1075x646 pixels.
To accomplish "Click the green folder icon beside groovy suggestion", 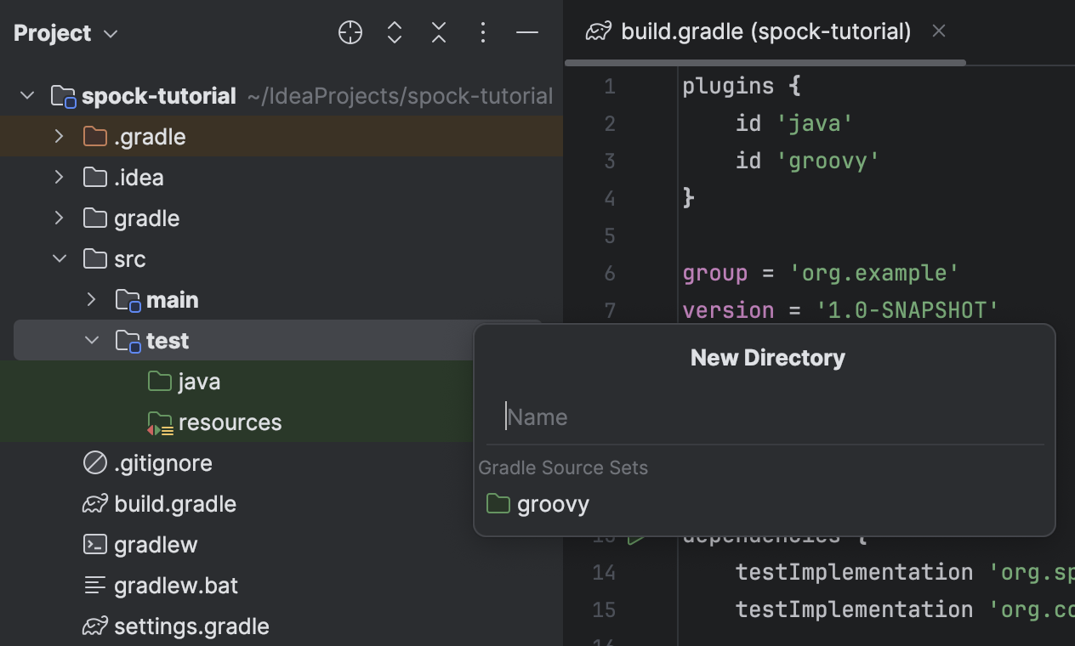I will [498, 503].
